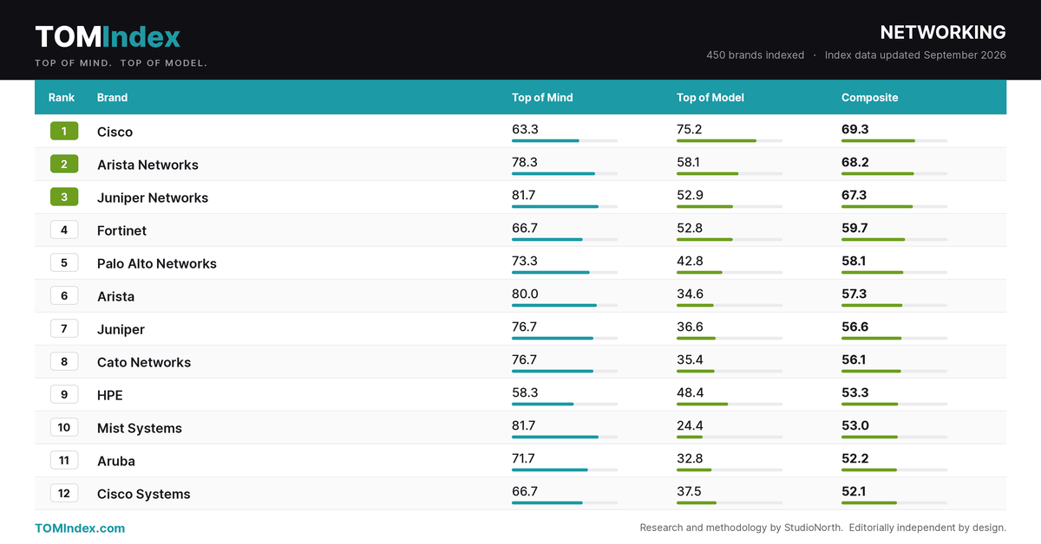This screenshot has width=1041, height=544.
Task: Click the Top of Model column header
Action: tap(710, 98)
